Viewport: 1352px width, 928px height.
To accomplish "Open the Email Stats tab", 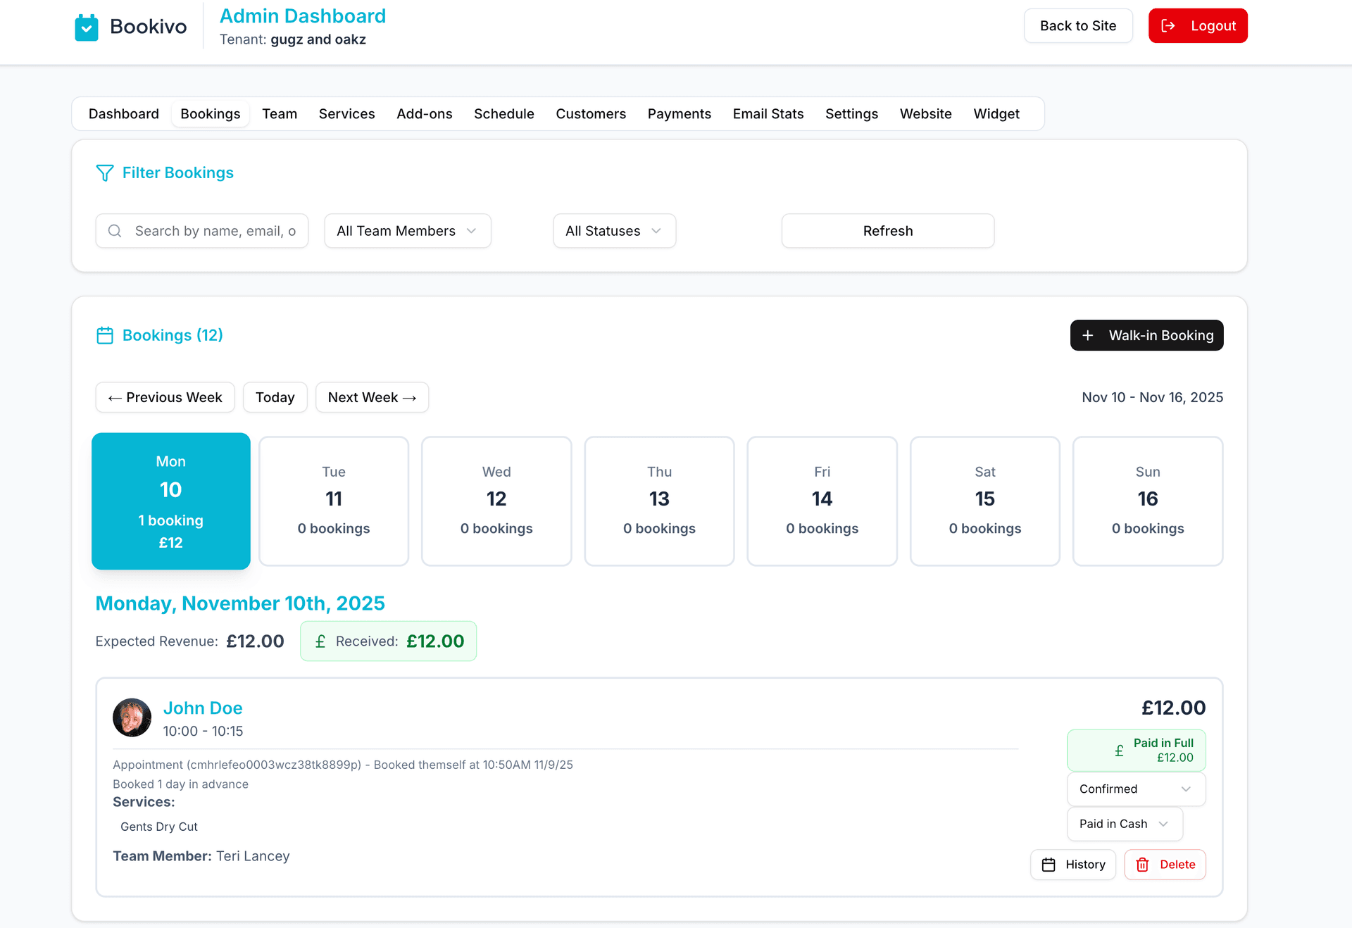I will (768, 113).
